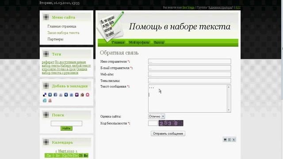Click the 'курсовую точно в срок' tag

click(x=59, y=69)
